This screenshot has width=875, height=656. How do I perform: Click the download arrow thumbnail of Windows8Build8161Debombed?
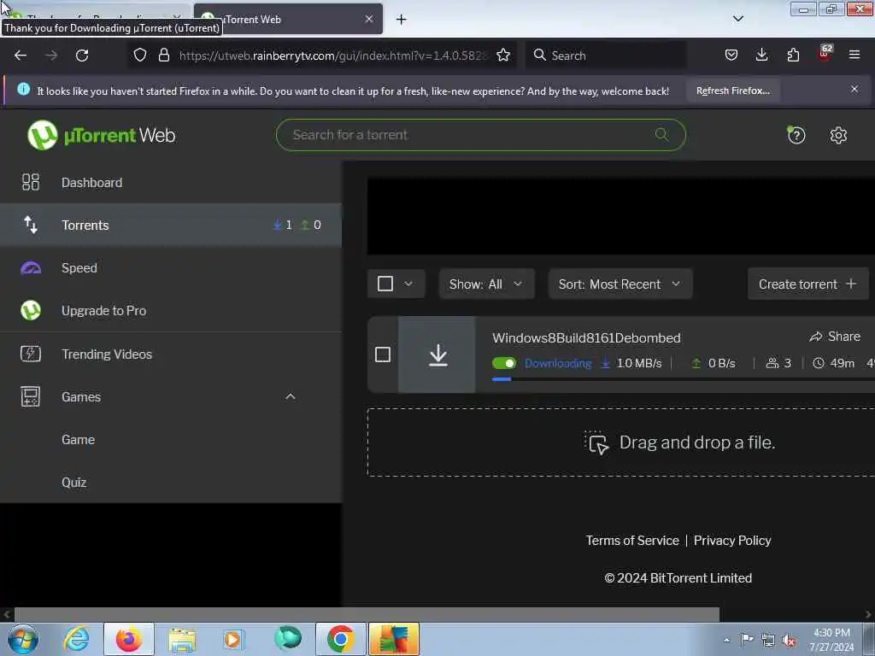(437, 354)
